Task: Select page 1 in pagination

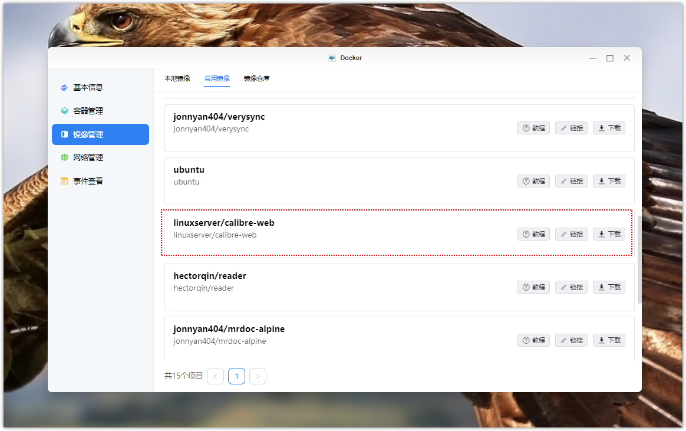Action: coord(237,376)
